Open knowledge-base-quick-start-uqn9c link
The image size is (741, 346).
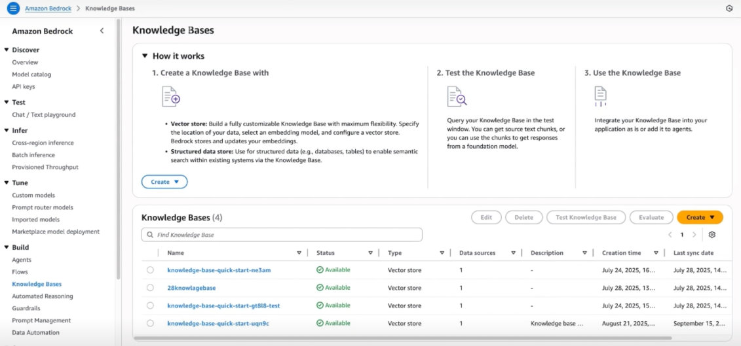(218, 323)
